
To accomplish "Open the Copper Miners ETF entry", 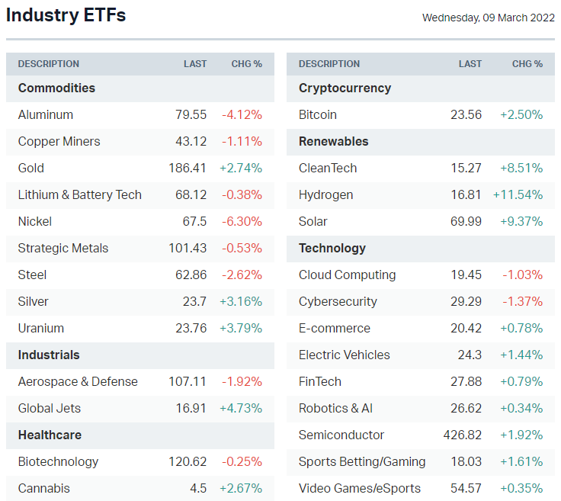I will click(59, 141).
